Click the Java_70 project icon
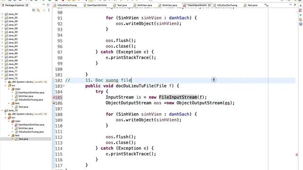This screenshot has width=303, height=170. [6, 68]
